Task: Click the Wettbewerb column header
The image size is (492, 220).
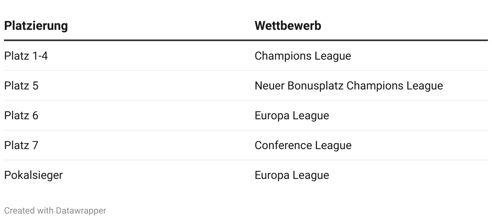Action: click(288, 26)
